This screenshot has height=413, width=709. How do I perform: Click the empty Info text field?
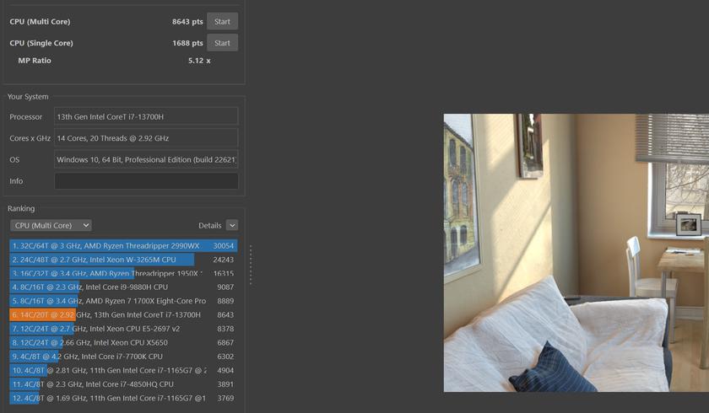(x=146, y=181)
